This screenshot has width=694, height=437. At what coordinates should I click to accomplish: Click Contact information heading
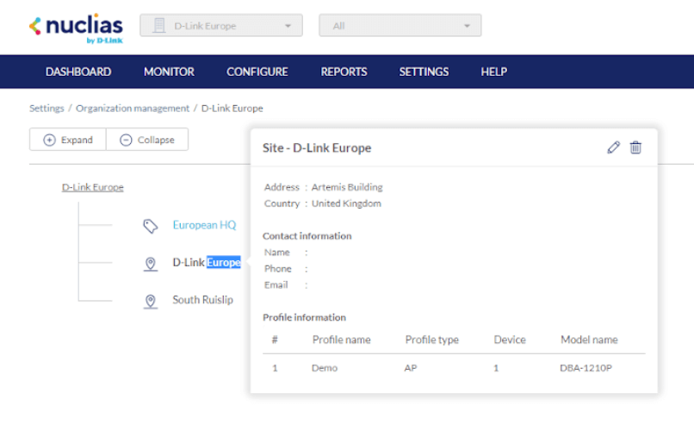pos(307,236)
